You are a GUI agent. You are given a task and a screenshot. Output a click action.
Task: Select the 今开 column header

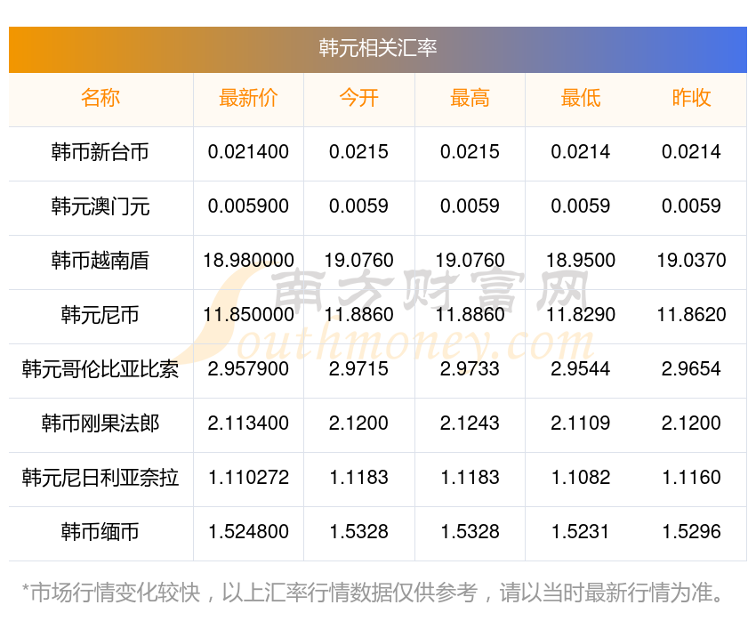[358, 98]
